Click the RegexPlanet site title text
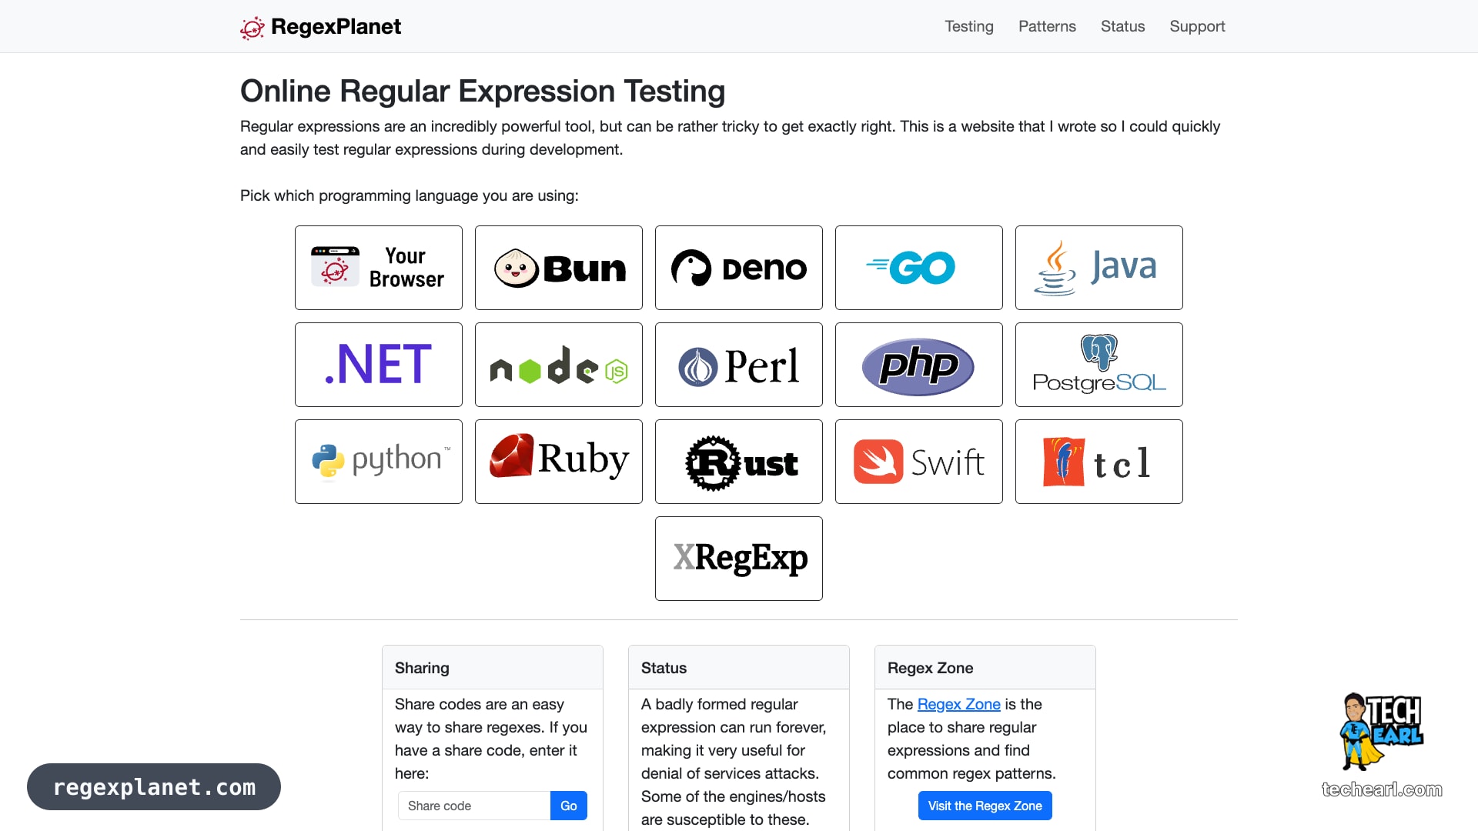This screenshot has width=1478, height=831. (336, 27)
